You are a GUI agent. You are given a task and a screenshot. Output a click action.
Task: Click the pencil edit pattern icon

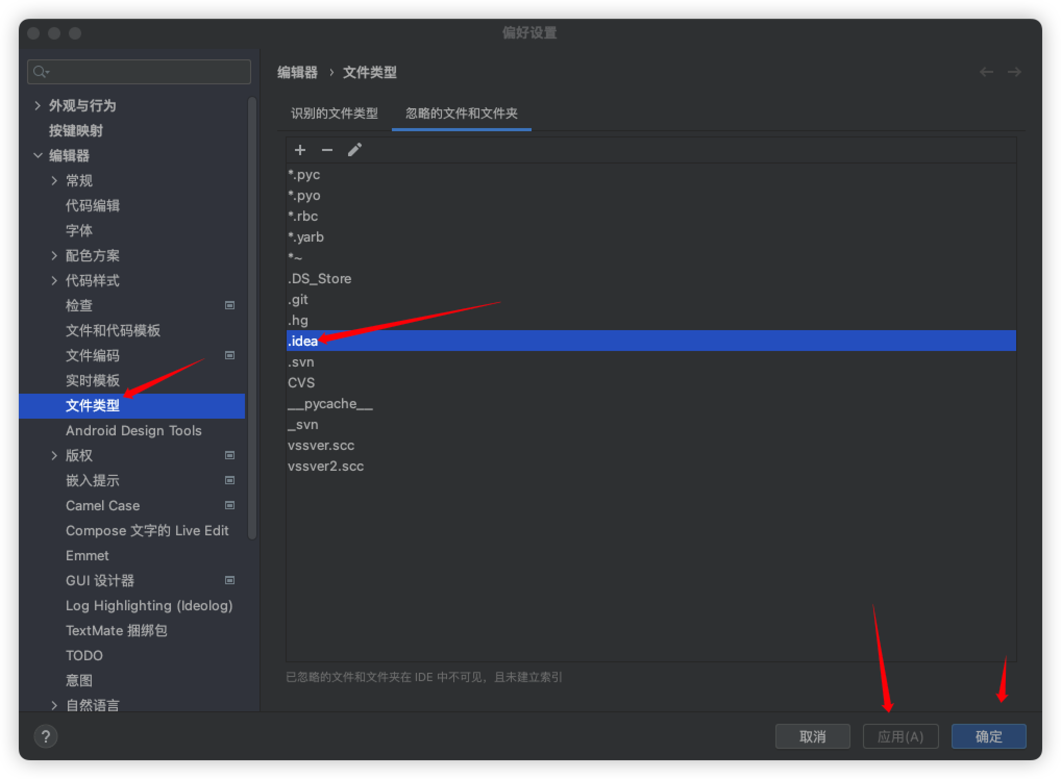click(x=355, y=150)
